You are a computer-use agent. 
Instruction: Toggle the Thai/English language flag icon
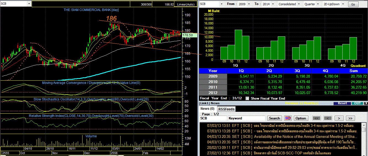288,118
